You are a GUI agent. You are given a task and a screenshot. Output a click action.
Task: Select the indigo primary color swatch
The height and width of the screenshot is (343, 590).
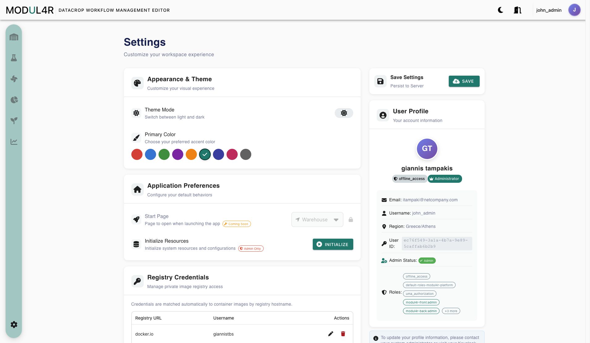click(x=219, y=154)
